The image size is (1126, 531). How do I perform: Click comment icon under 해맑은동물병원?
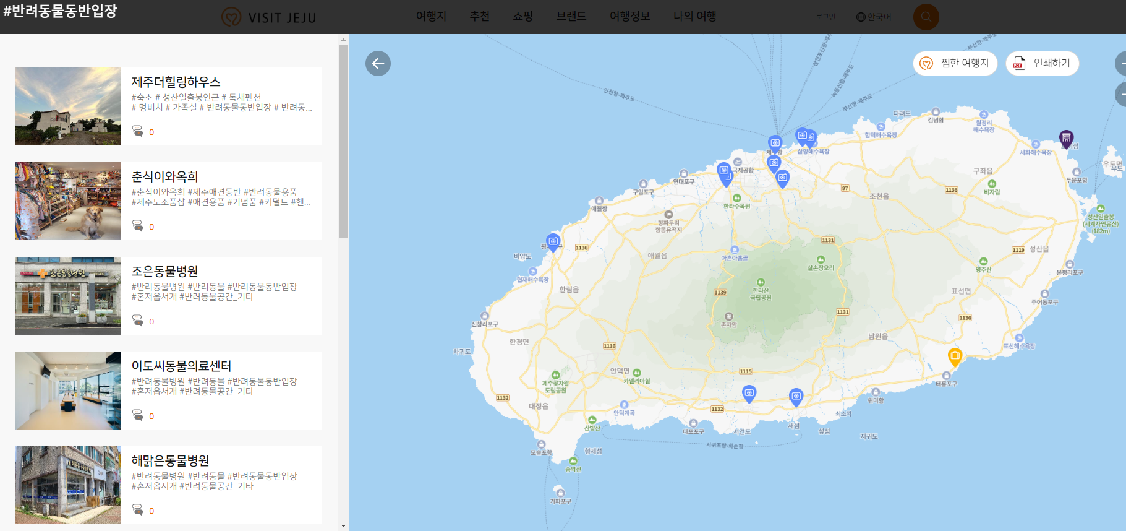pos(137,510)
